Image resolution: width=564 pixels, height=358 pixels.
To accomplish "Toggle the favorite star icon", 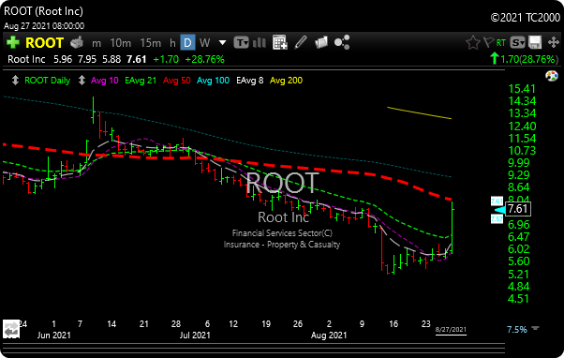I will click(472, 42).
